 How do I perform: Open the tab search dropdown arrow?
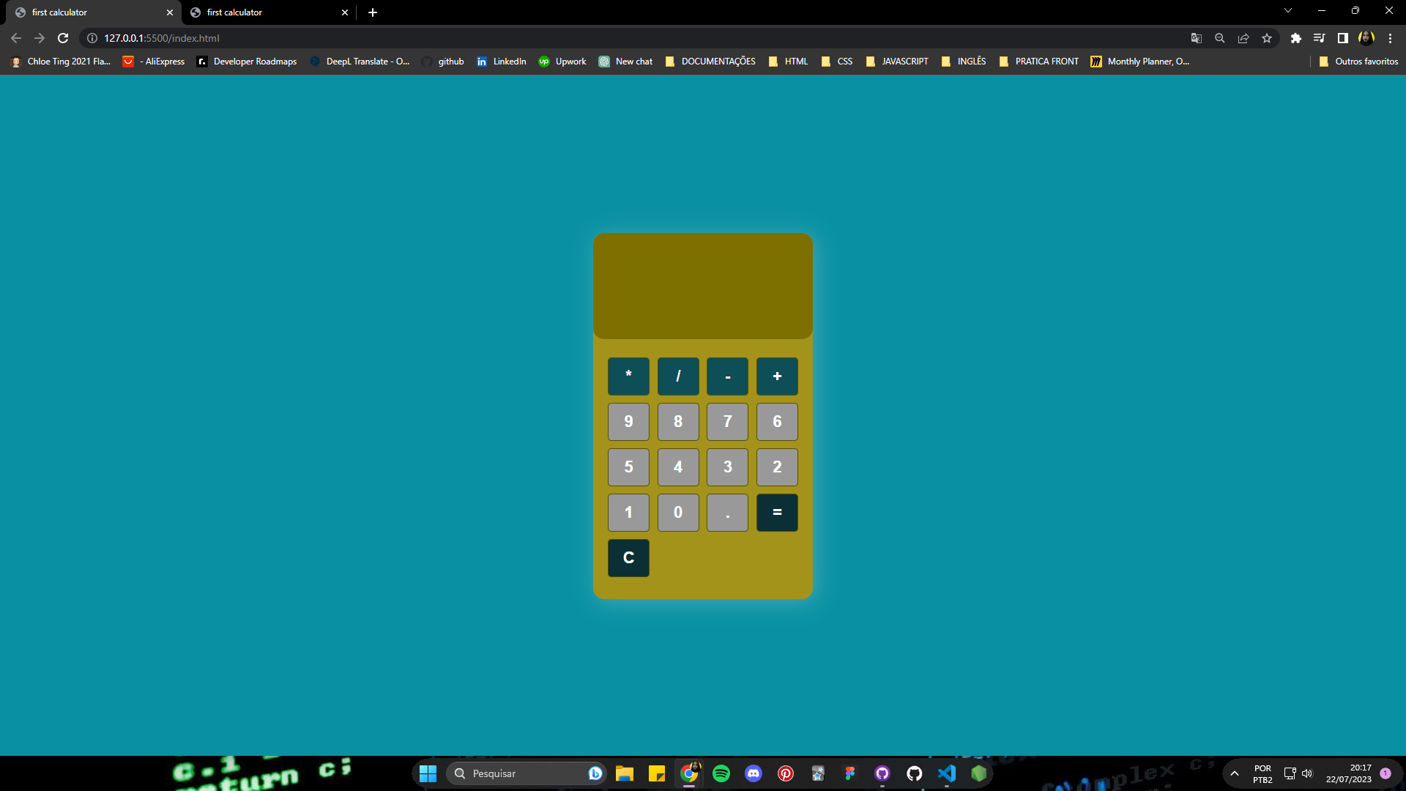point(1287,10)
